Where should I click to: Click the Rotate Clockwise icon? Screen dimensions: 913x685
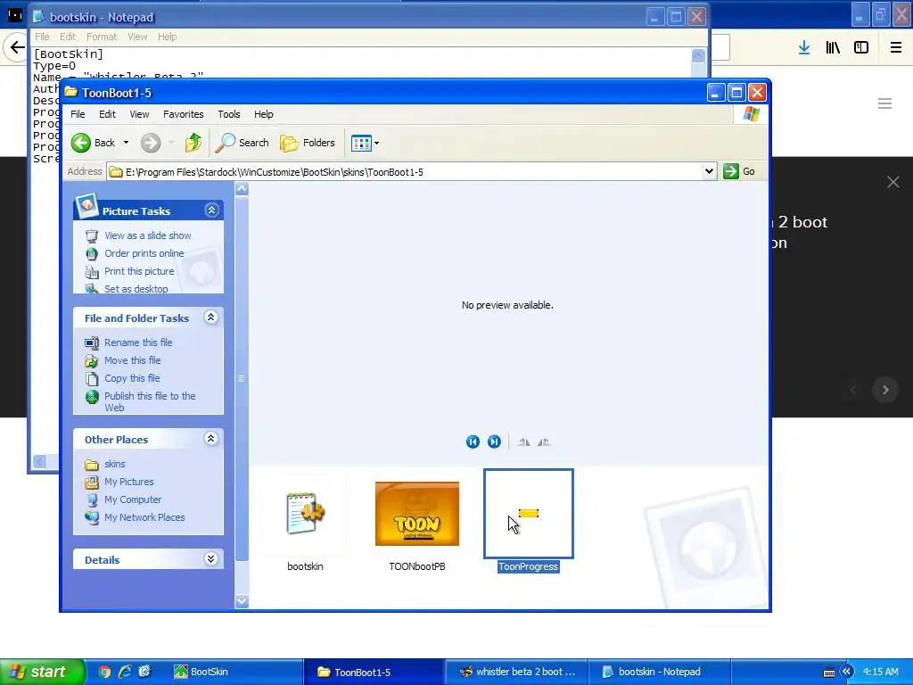tap(524, 442)
